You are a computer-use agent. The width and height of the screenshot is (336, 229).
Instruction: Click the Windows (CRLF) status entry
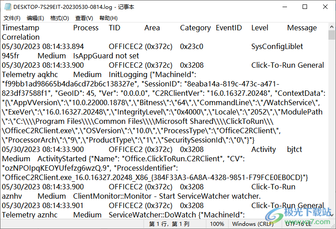click(253, 224)
